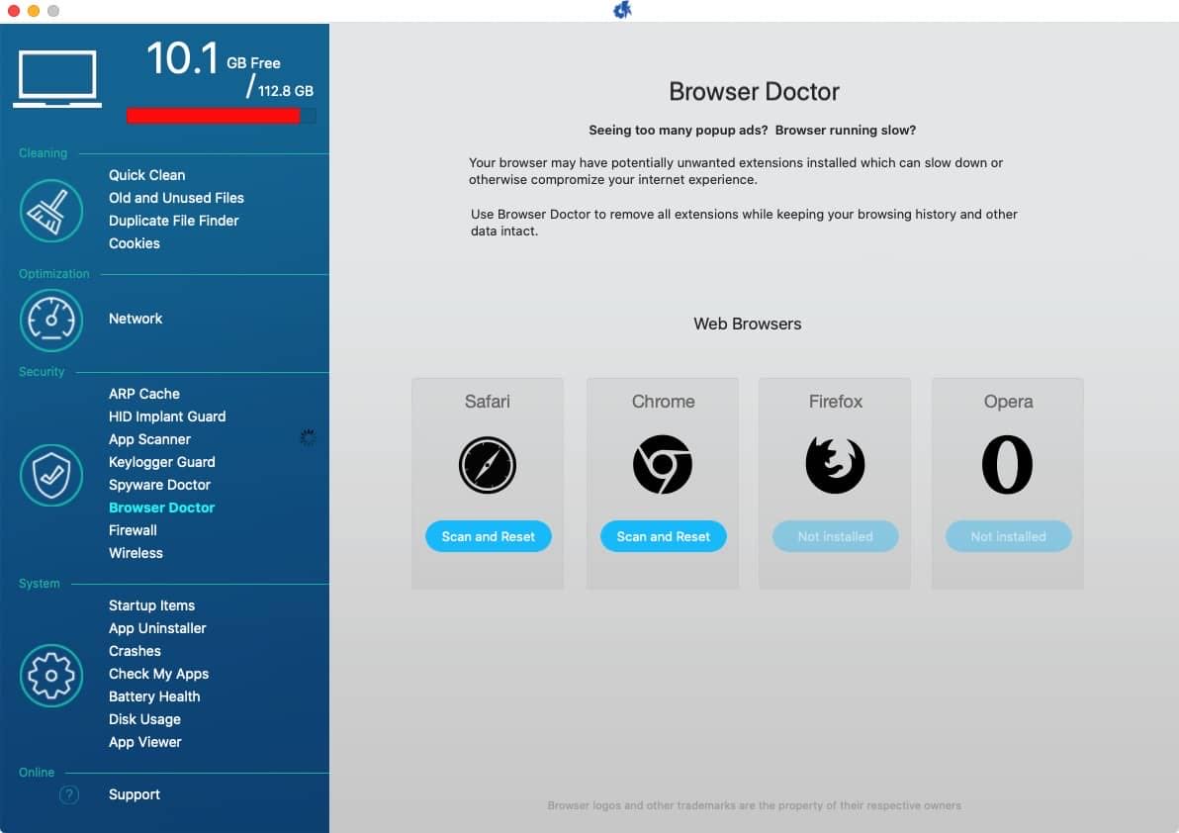Click the Web Browsers heading

coord(748,324)
